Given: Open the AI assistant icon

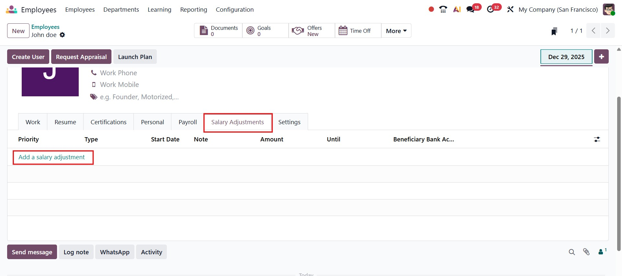Looking at the screenshot, I should (x=457, y=9).
